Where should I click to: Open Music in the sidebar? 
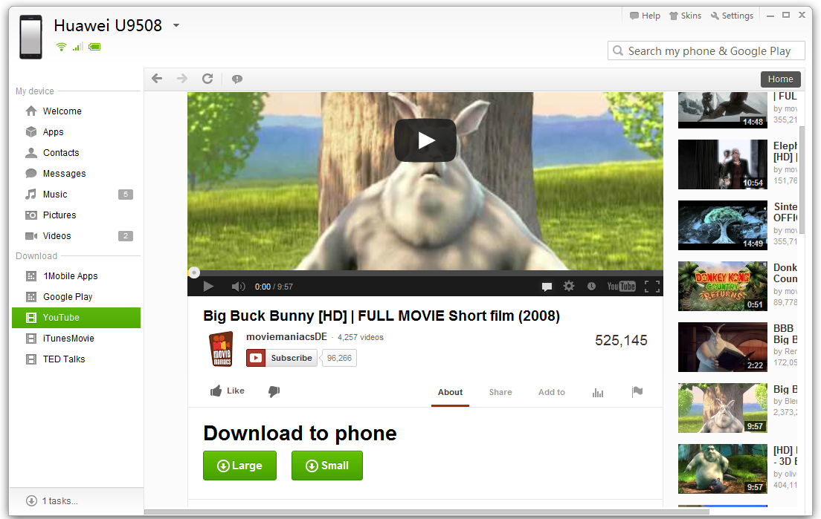tap(77, 195)
